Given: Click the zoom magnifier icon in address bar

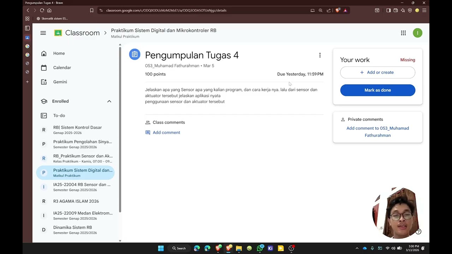Looking at the screenshot, I should [321, 10].
